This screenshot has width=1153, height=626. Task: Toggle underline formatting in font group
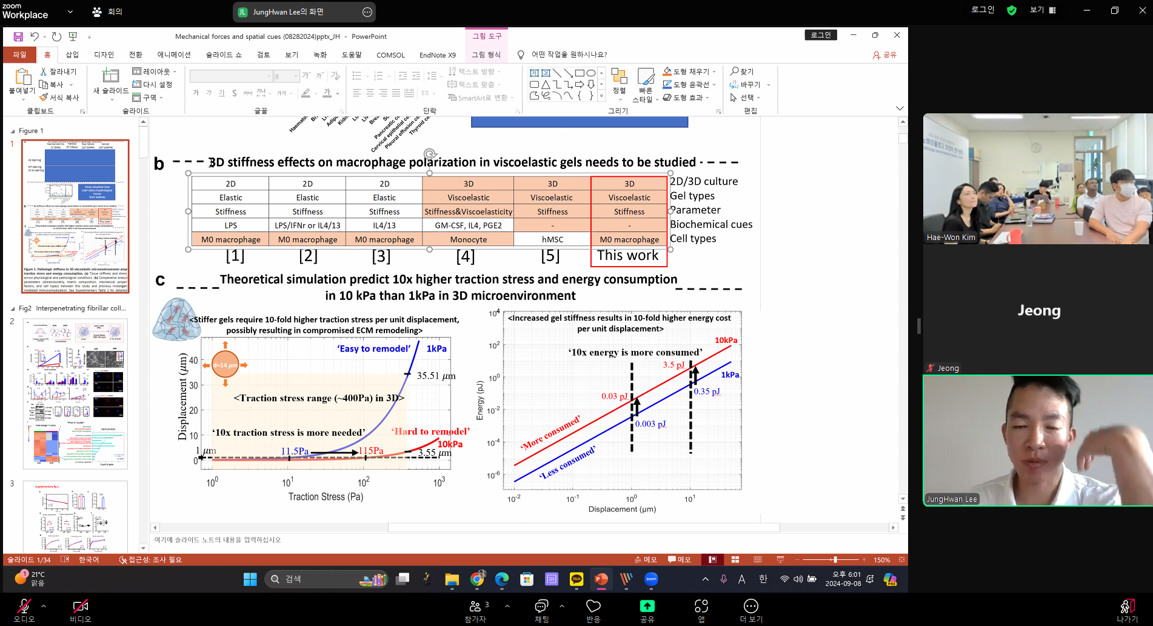221,93
